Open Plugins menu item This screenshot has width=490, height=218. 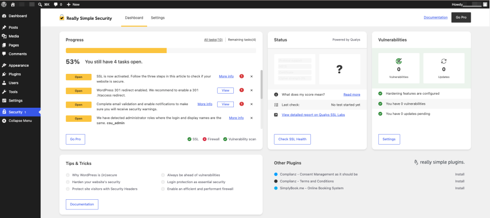15,74
